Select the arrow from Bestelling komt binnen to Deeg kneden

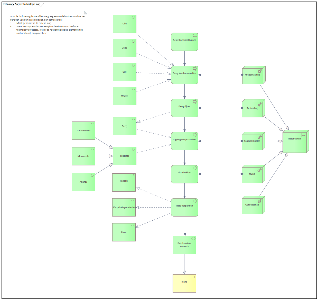184,58
